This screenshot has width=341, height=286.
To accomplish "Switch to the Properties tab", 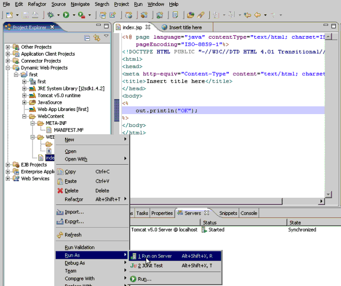I will pos(162,213).
